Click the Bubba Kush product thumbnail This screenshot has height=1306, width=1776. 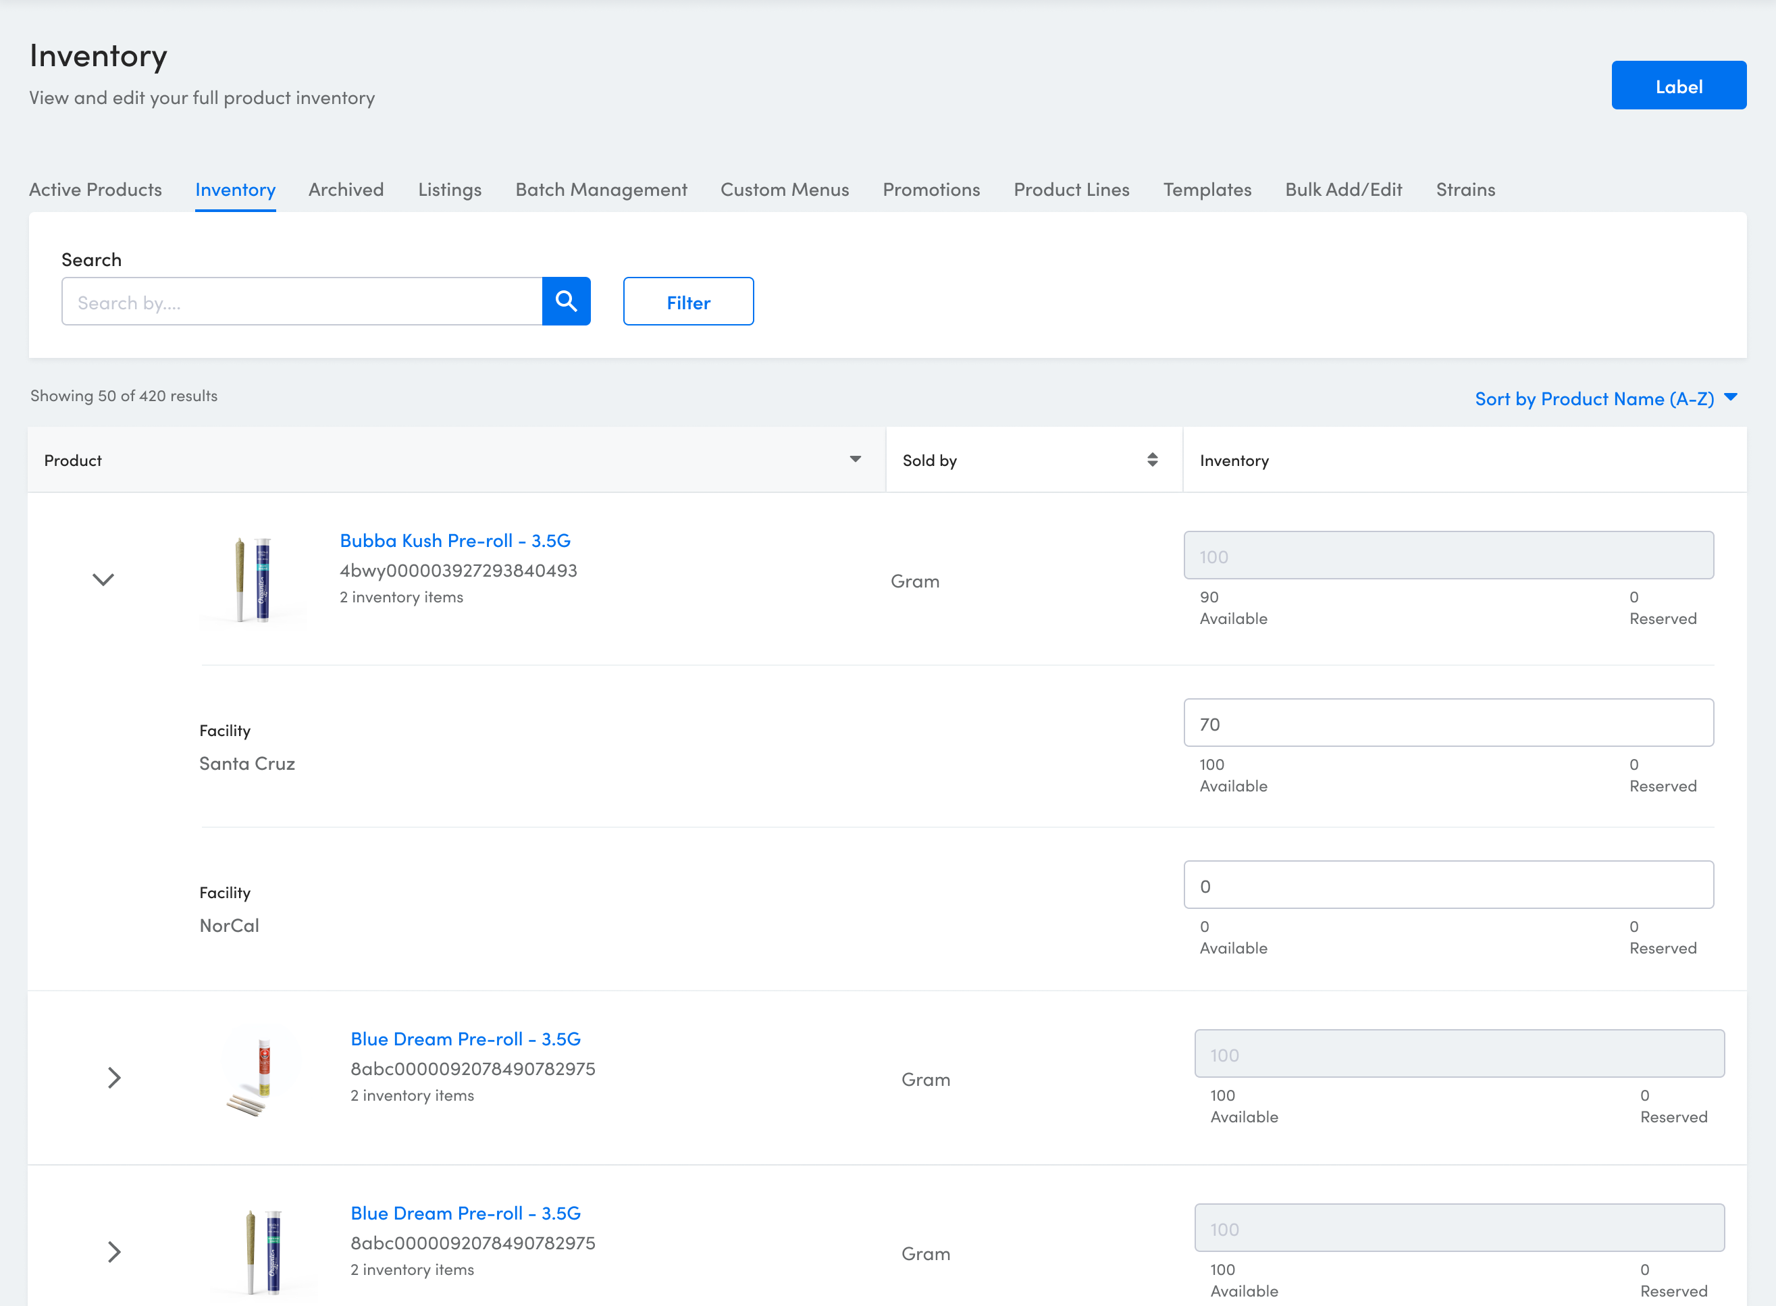point(253,579)
